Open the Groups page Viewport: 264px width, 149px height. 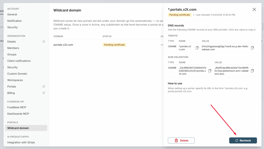pyautogui.click(x=12, y=54)
